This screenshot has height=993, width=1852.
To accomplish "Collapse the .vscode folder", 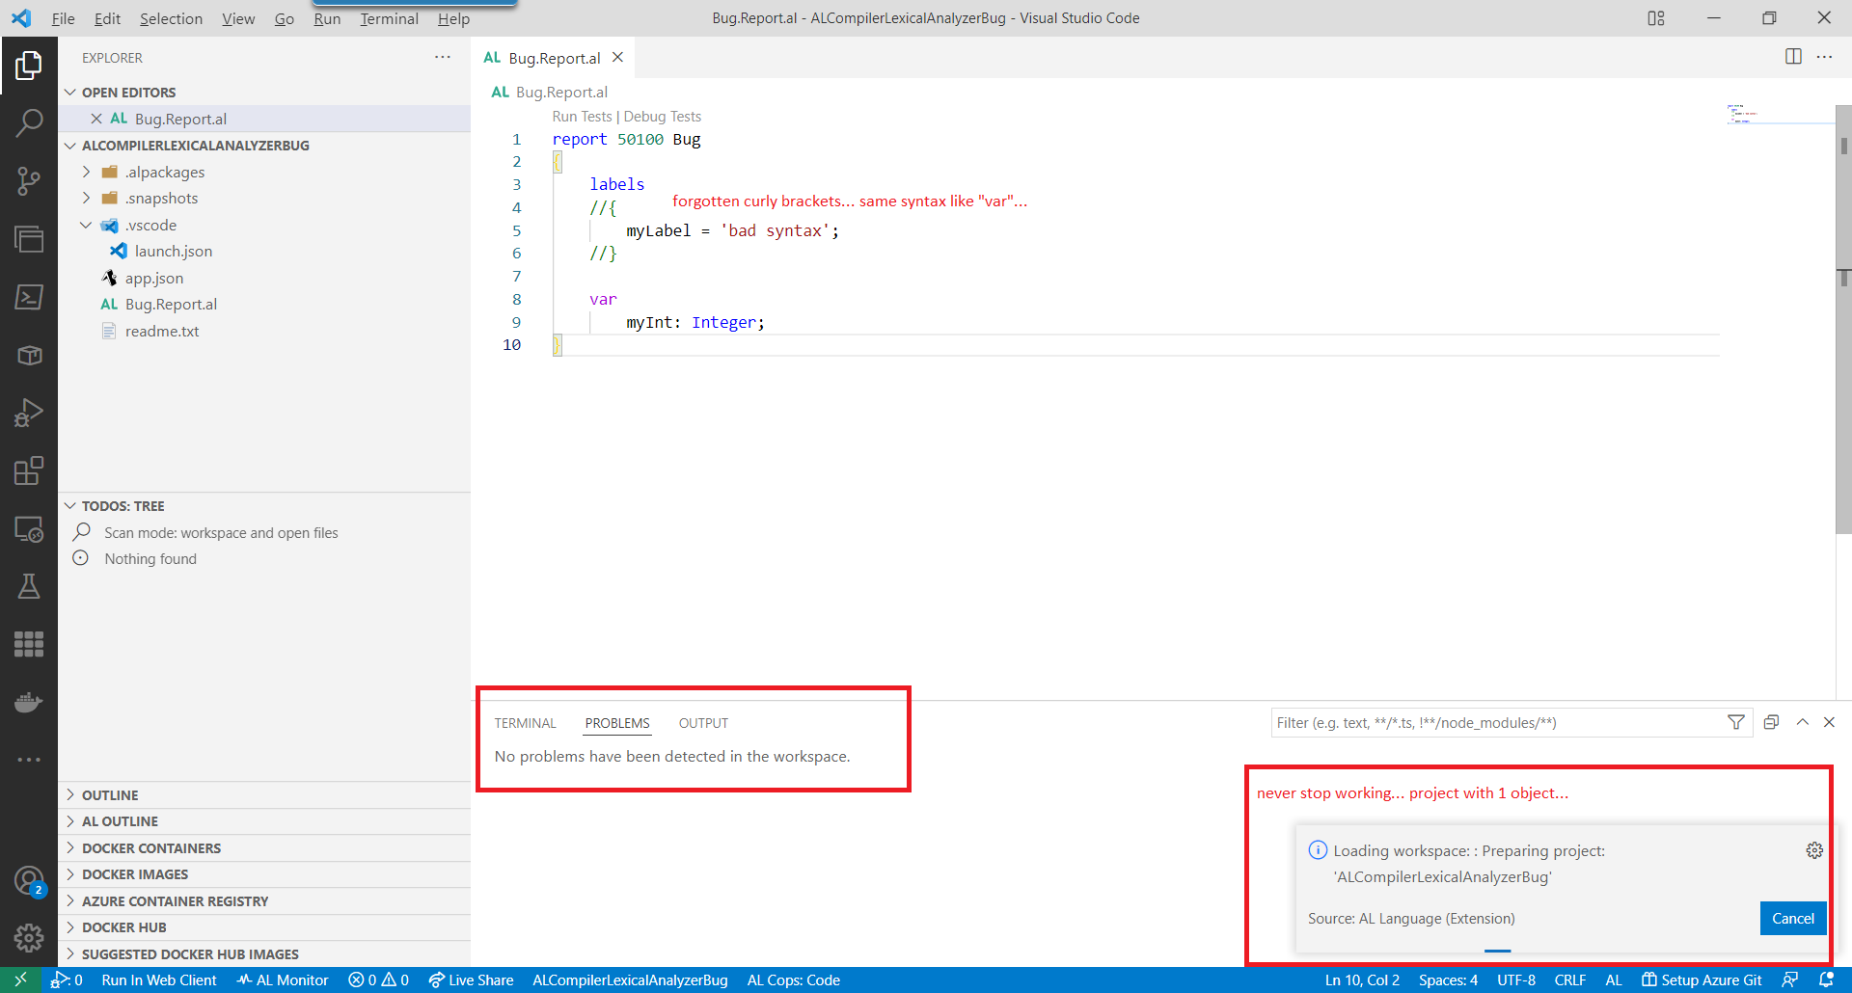I will click(x=87, y=225).
